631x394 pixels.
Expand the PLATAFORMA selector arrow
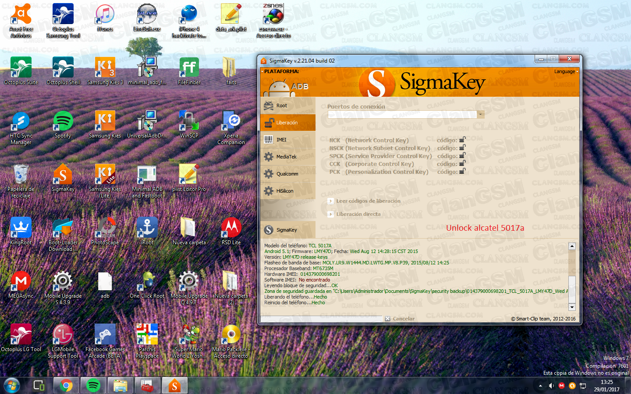click(x=262, y=71)
